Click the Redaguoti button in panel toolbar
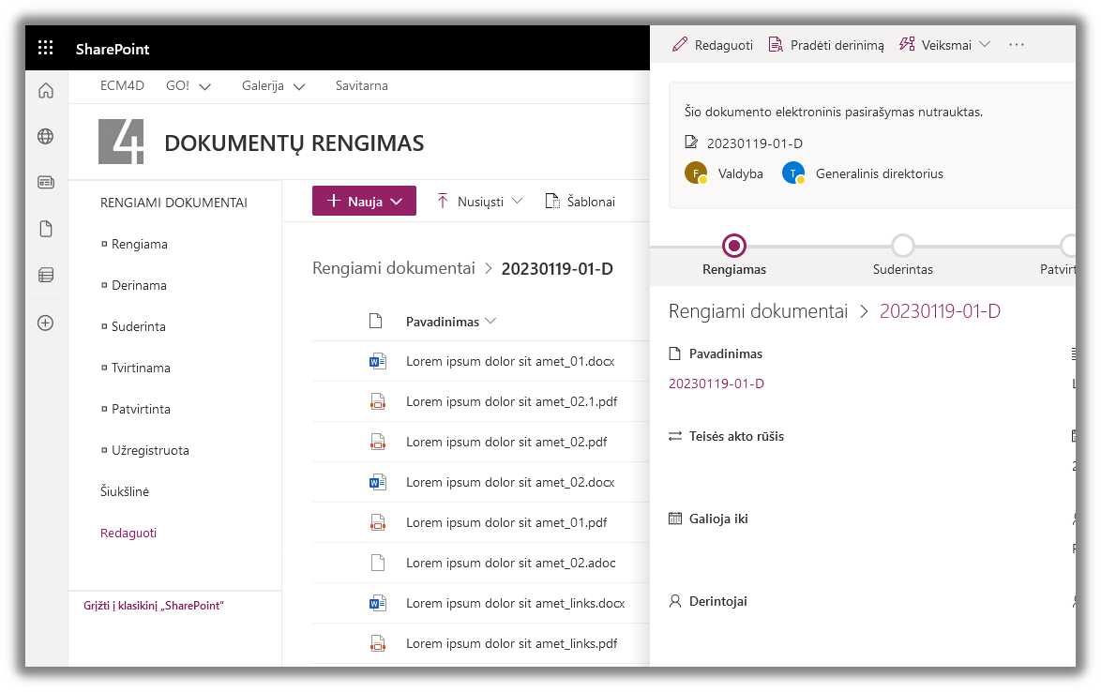This screenshot has width=1101, height=692. click(713, 45)
